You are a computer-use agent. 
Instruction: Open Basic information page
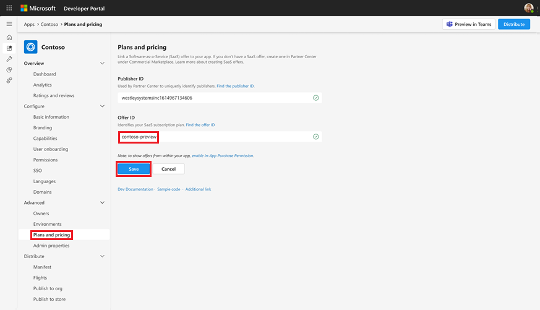coord(51,117)
